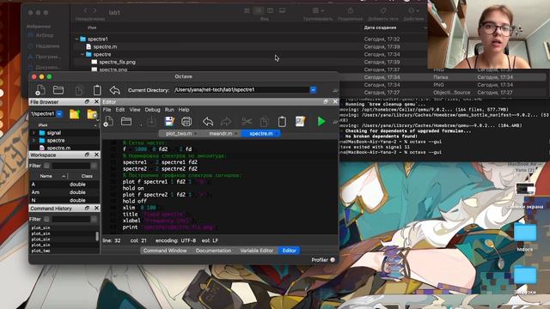Image resolution: width=550 pixels, height=309 pixels.
Task: Switch to Command Window tab
Action: [165, 251]
